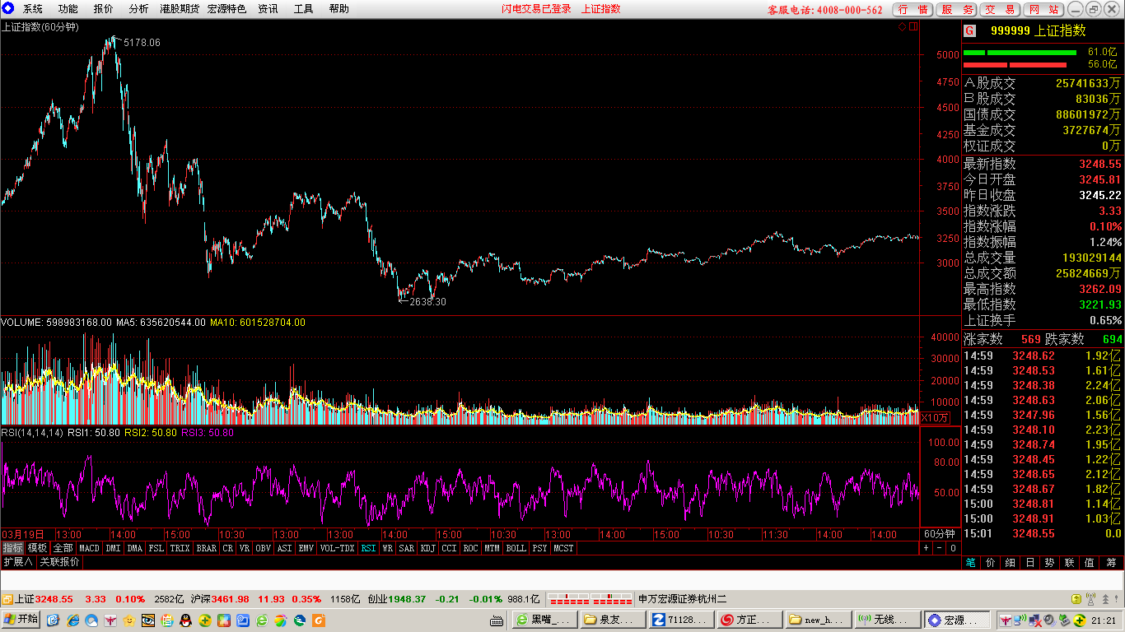Switch indicator to MCST

(563, 548)
